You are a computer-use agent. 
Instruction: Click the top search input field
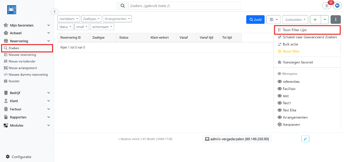click(x=183, y=6)
